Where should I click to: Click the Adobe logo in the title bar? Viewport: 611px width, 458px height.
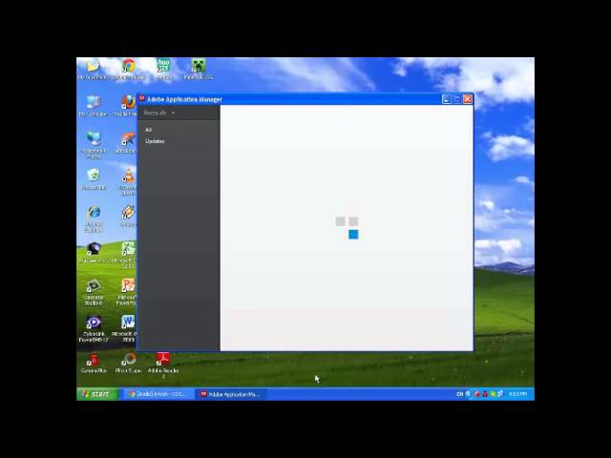[142, 99]
